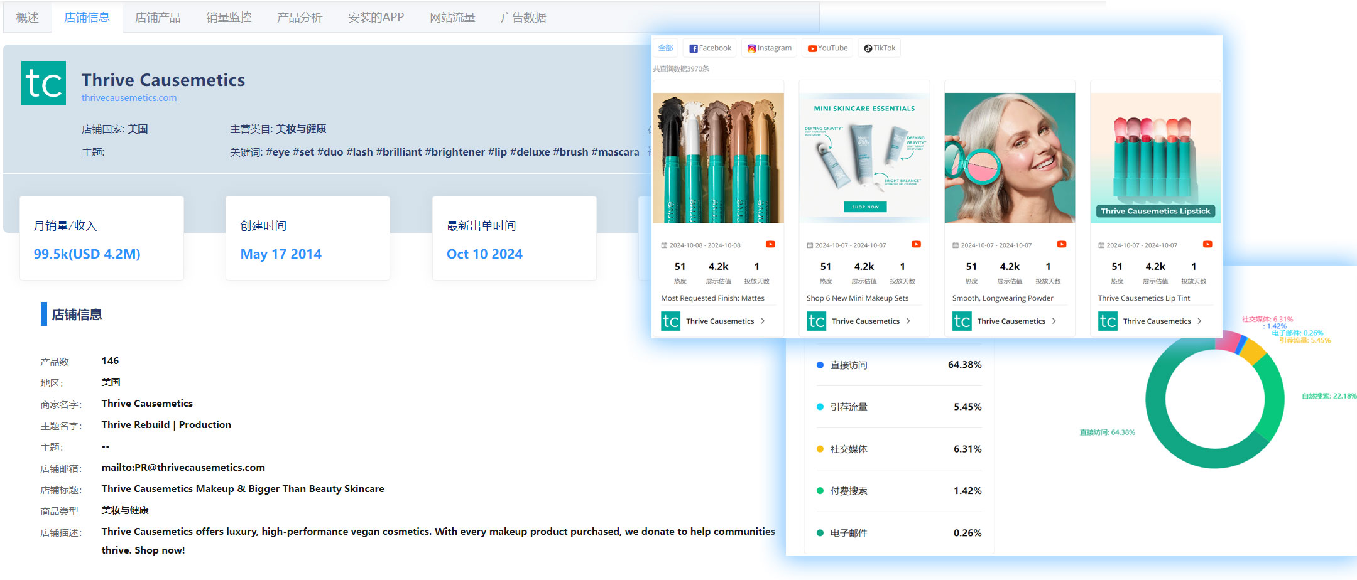The height and width of the screenshot is (580, 1357).
Task: Click calendar icon on Lip Tint card
Action: coord(1101,245)
